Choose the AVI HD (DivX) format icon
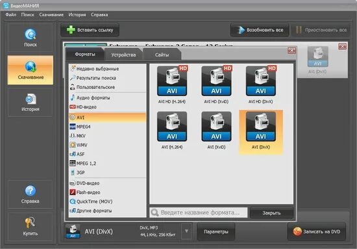Viewport: 357px width, 249px height. (261, 81)
